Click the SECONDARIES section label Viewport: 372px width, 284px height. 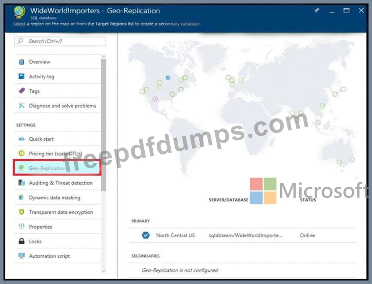(145, 256)
